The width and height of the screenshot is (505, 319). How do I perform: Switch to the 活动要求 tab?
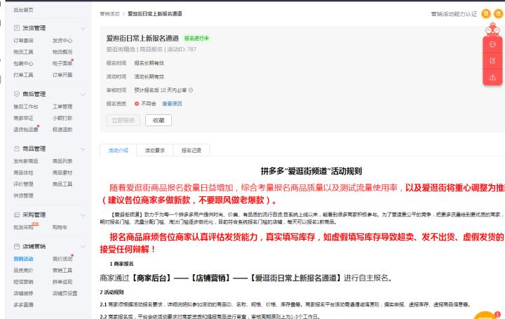[155, 150]
